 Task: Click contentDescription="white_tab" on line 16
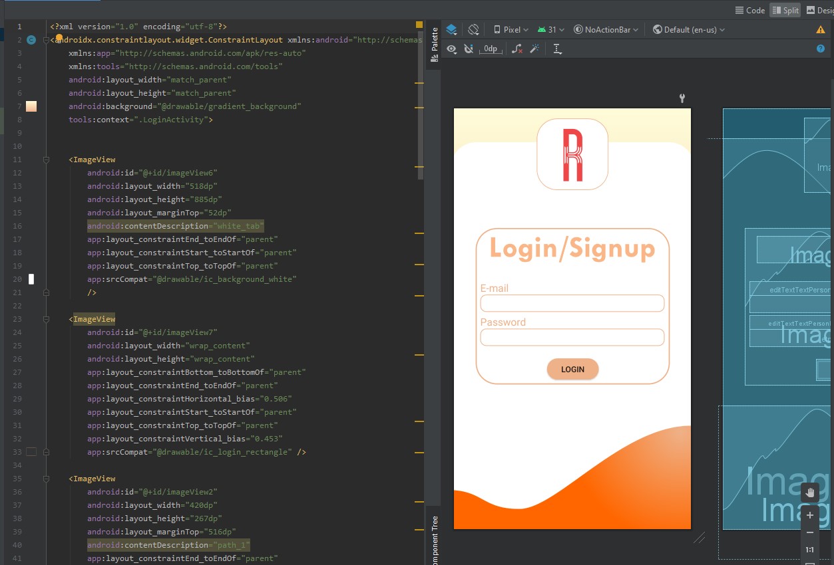pos(176,226)
